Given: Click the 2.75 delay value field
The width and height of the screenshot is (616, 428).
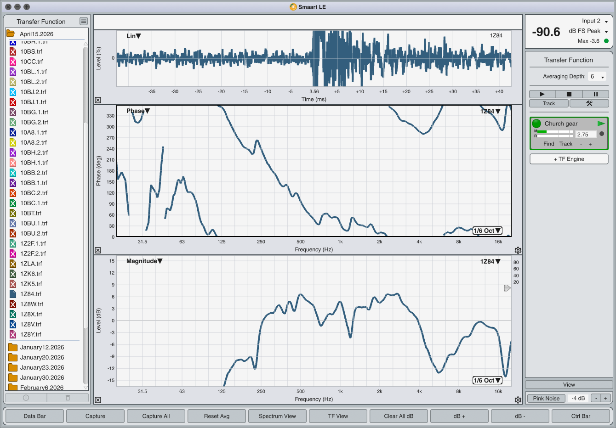Looking at the screenshot, I should pos(586,135).
